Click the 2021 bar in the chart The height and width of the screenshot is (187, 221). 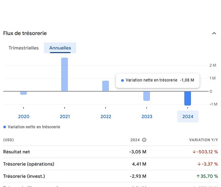click(65, 74)
